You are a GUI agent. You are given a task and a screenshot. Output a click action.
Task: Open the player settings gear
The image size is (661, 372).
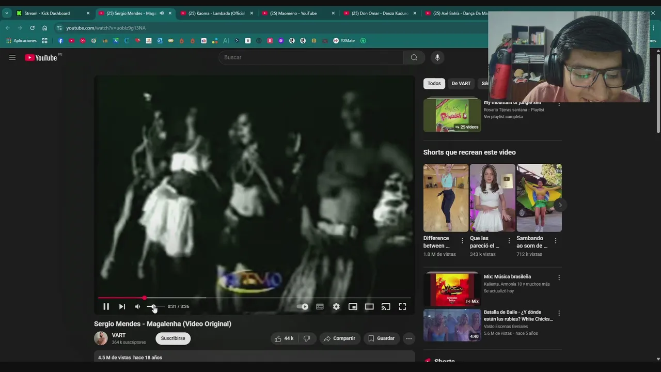pos(336,306)
